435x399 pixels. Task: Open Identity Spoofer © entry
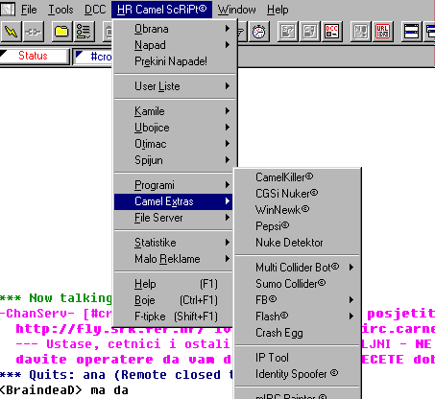[x=297, y=373]
